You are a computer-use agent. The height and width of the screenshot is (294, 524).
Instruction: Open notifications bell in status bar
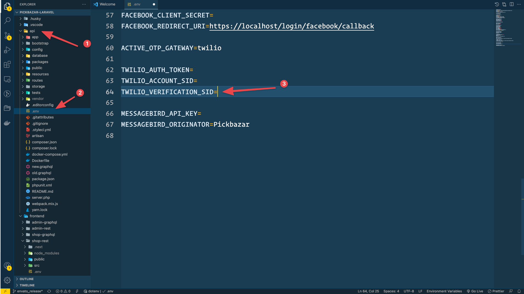(x=519, y=291)
